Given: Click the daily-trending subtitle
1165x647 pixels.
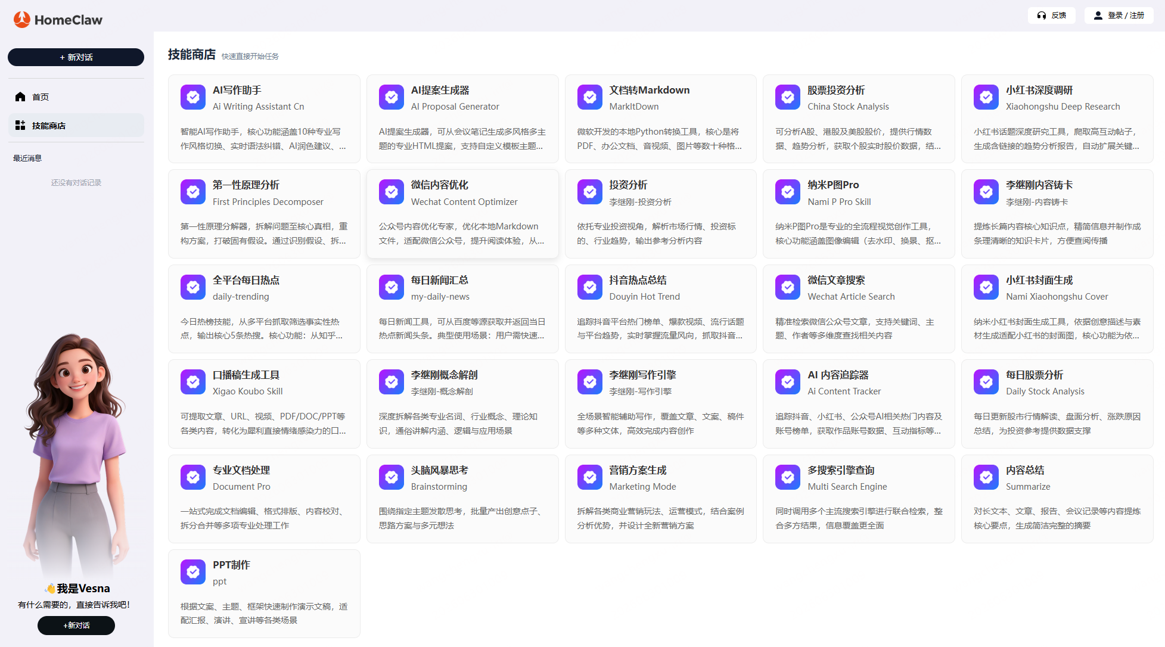Looking at the screenshot, I should [241, 297].
